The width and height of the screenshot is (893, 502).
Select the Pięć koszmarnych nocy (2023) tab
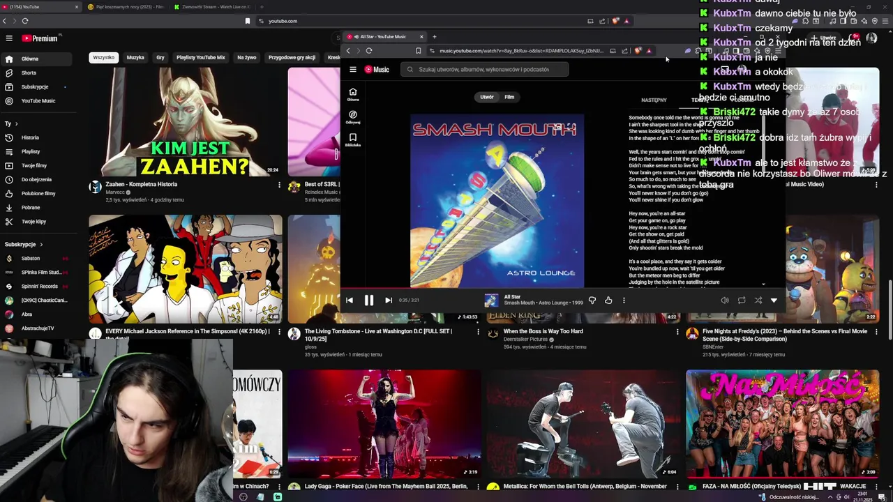tap(126, 7)
